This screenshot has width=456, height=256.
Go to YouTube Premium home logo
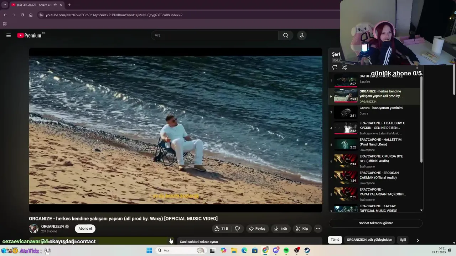(x=30, y=35)
